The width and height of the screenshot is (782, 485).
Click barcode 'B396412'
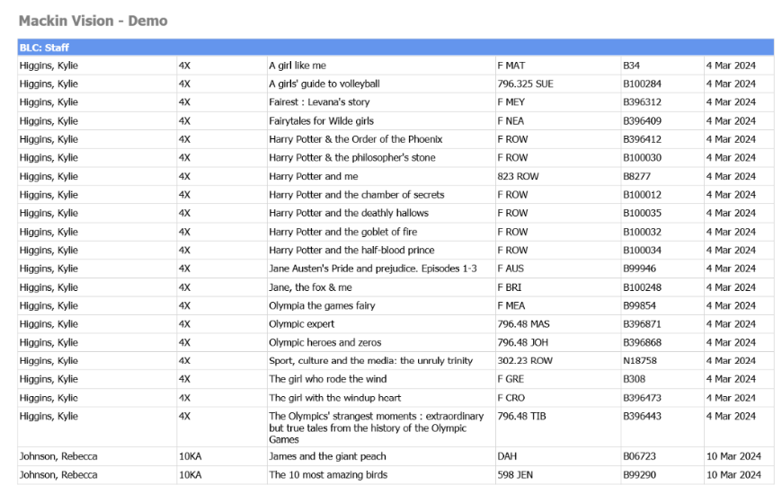click(x=642, y=139)
